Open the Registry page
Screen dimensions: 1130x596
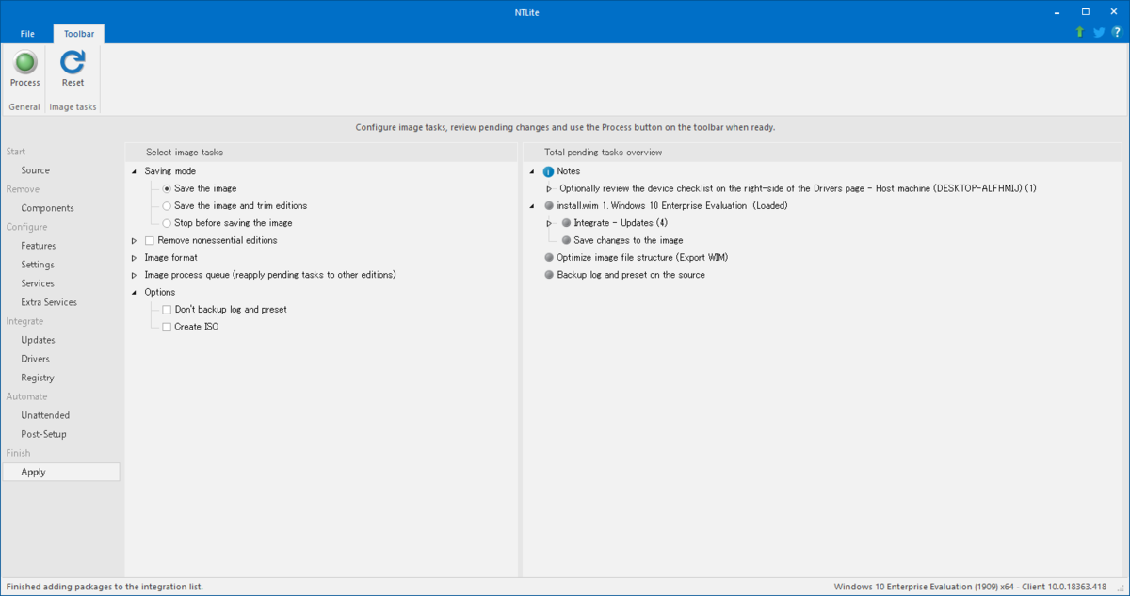pyautogui.click(x=38, y=378)
